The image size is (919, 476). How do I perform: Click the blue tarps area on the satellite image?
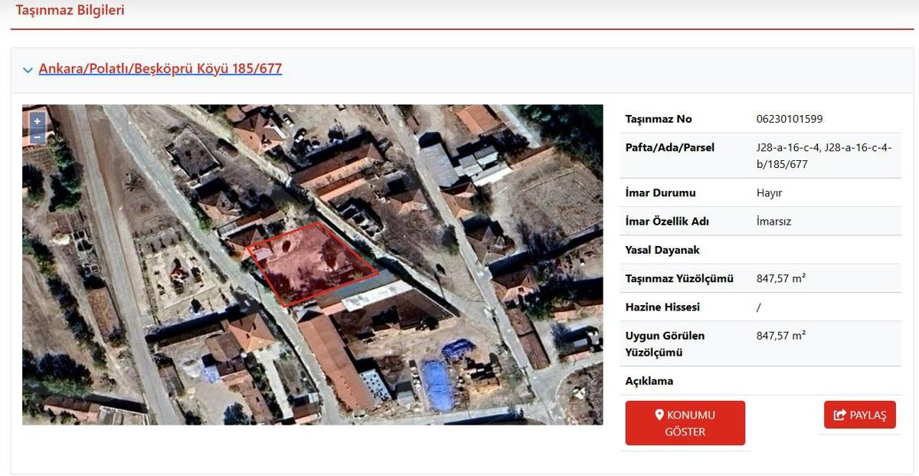pyautogui.click(x=440, y=383)
